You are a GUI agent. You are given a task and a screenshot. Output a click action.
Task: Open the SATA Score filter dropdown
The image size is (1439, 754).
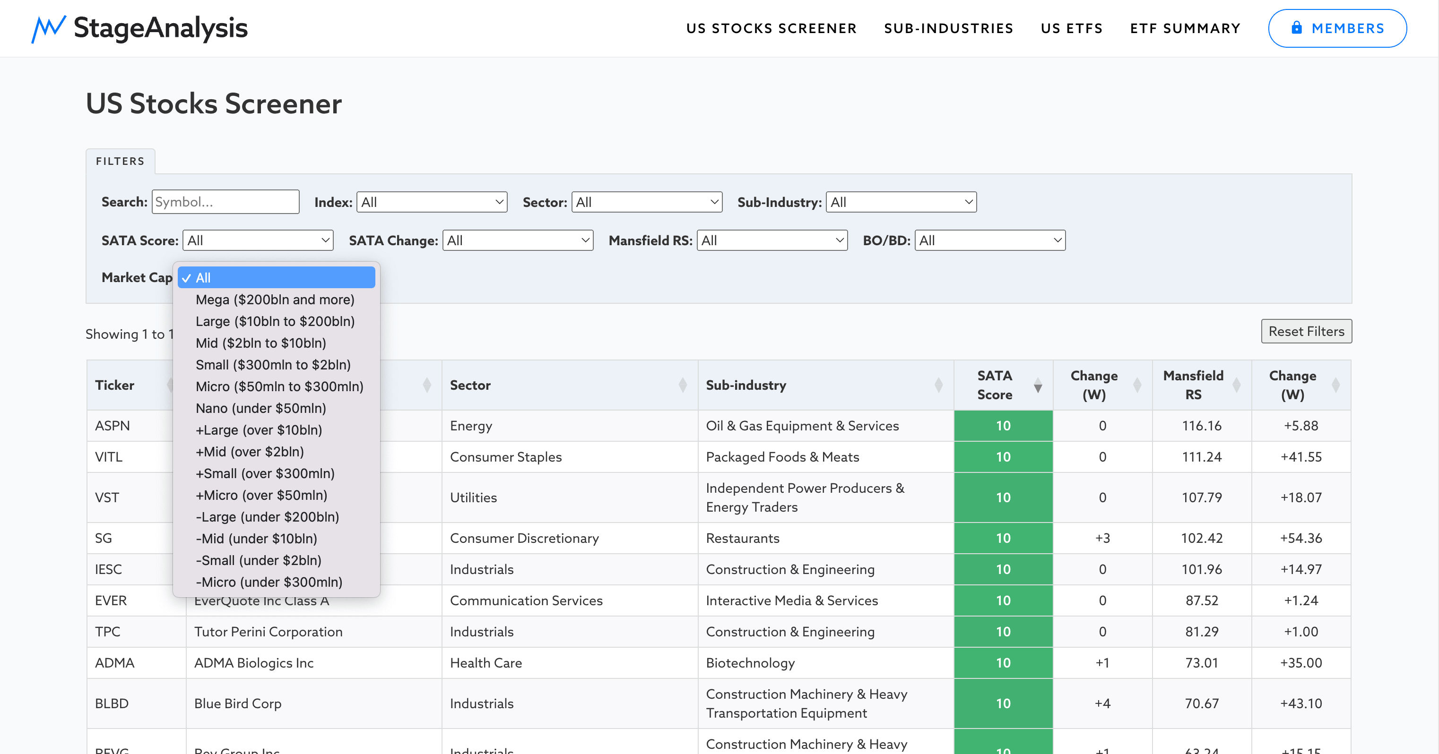258,240
